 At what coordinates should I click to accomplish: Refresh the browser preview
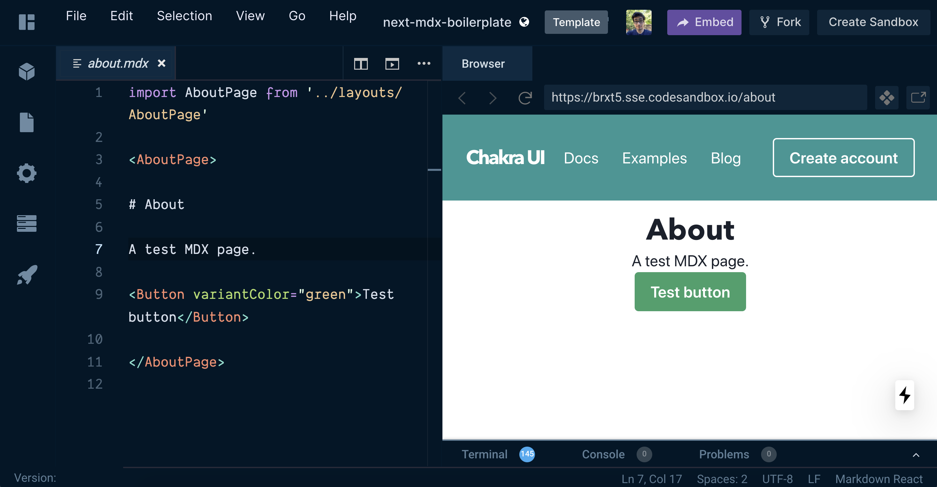[525, 97]
